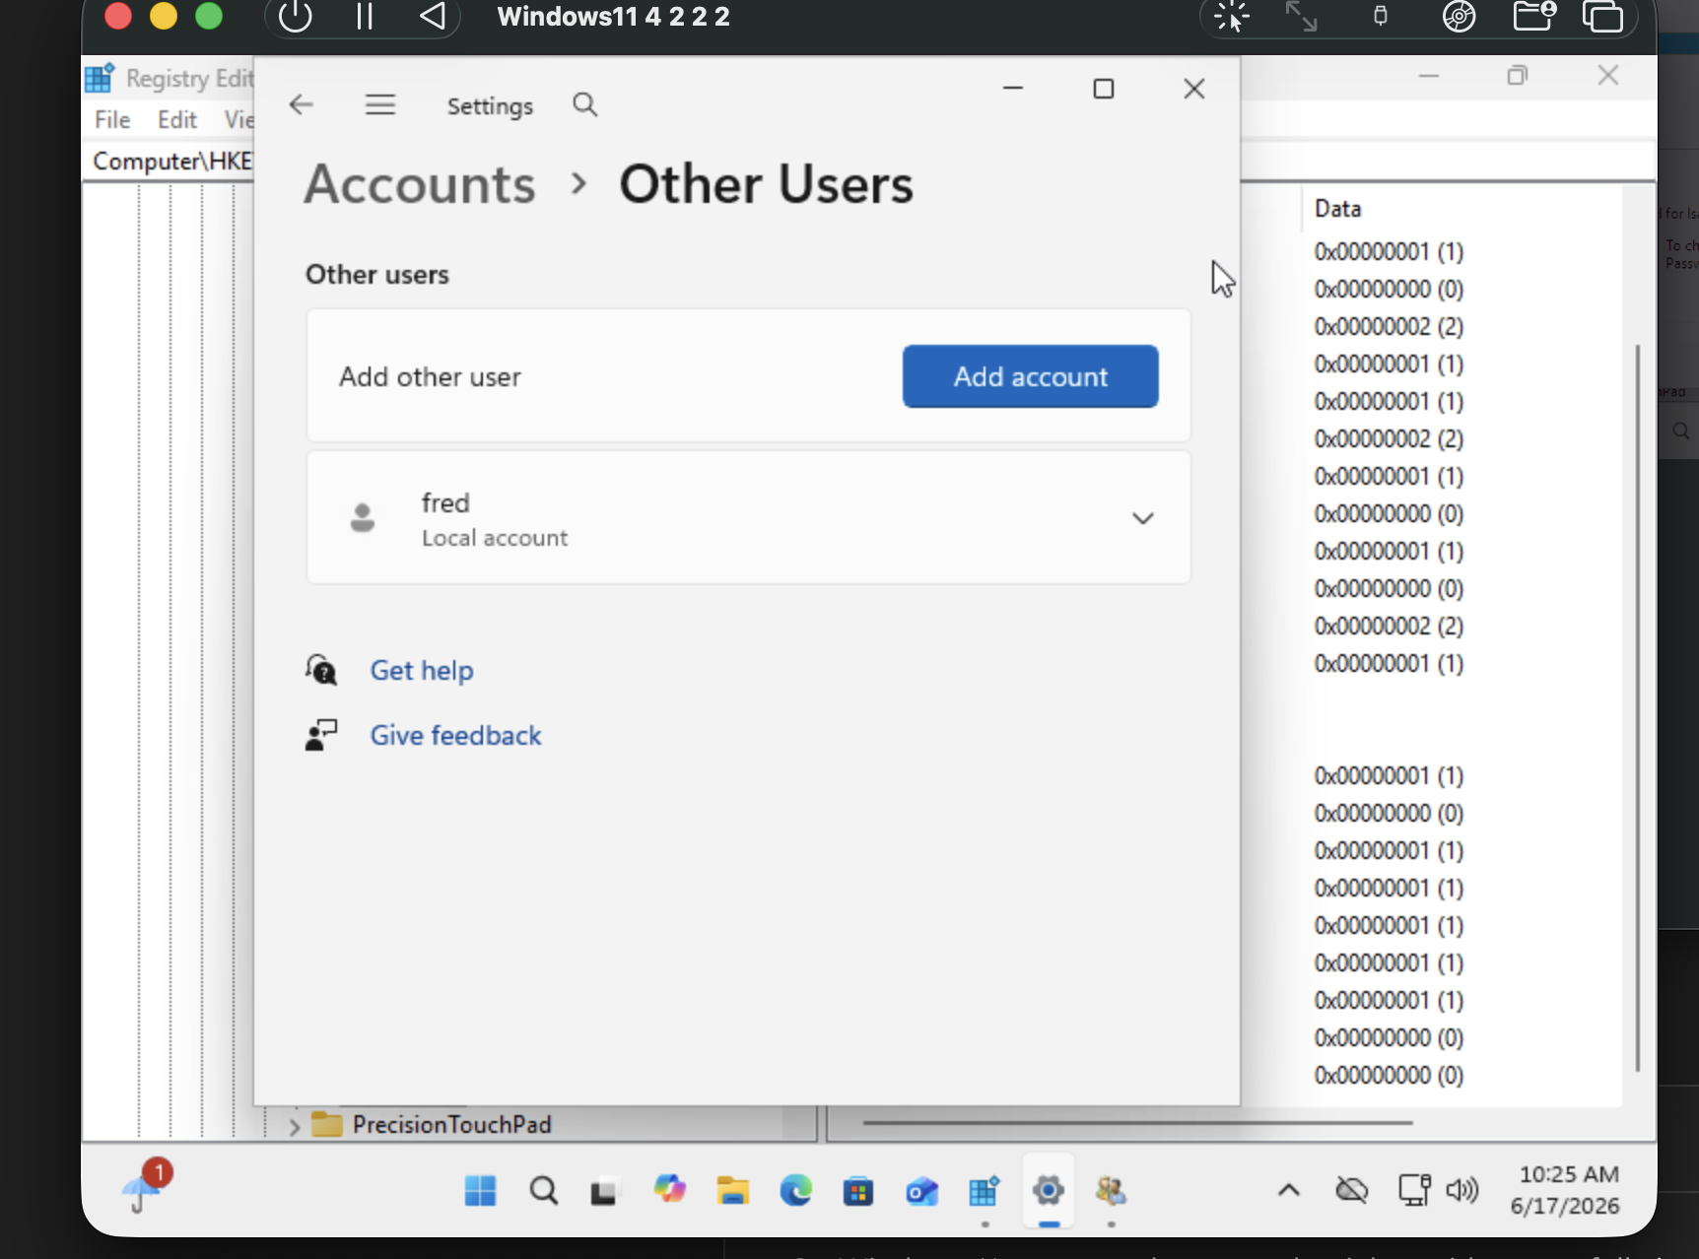Click the VM back triangle icon
Image resolution: width=1699 pixels, height=1259 pixels.
tap(433, 16)
